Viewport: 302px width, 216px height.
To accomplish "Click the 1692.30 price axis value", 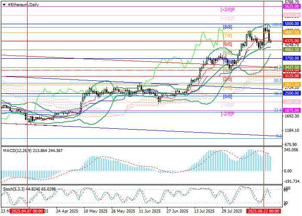I will [292, 116].
